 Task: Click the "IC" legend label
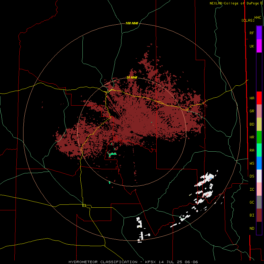(252, 189)
